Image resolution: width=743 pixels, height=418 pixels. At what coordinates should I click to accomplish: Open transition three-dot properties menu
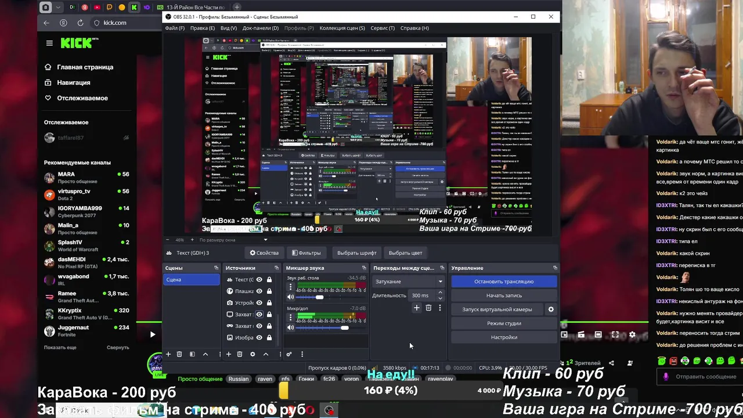tap(439, 308)
